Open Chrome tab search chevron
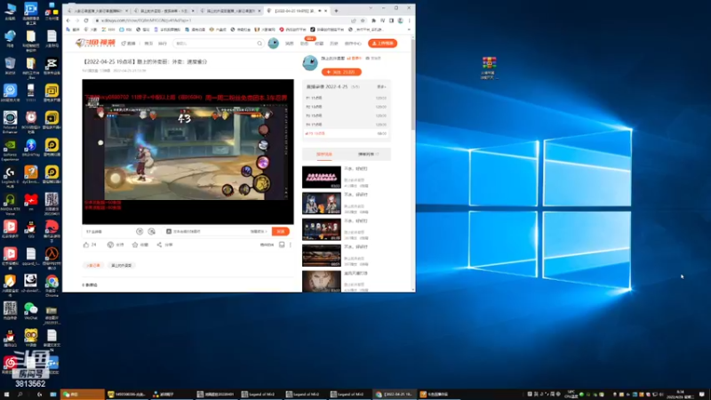Image resolution: width=711 pixels, height=400 pixels. (x=371, y=8)
